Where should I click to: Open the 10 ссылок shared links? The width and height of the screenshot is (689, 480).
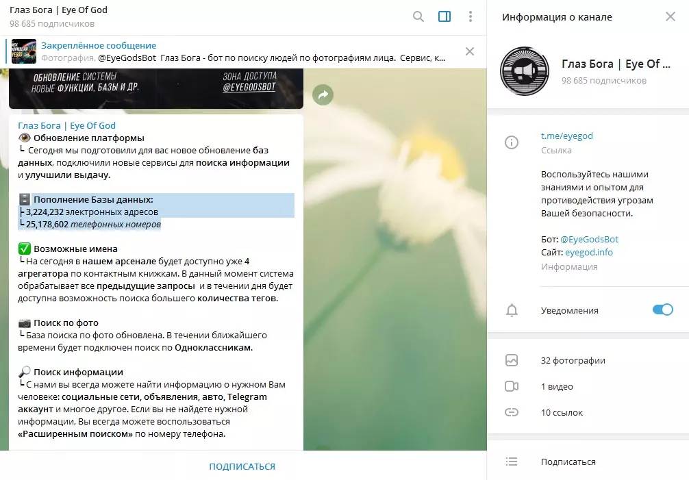[562, 412]
